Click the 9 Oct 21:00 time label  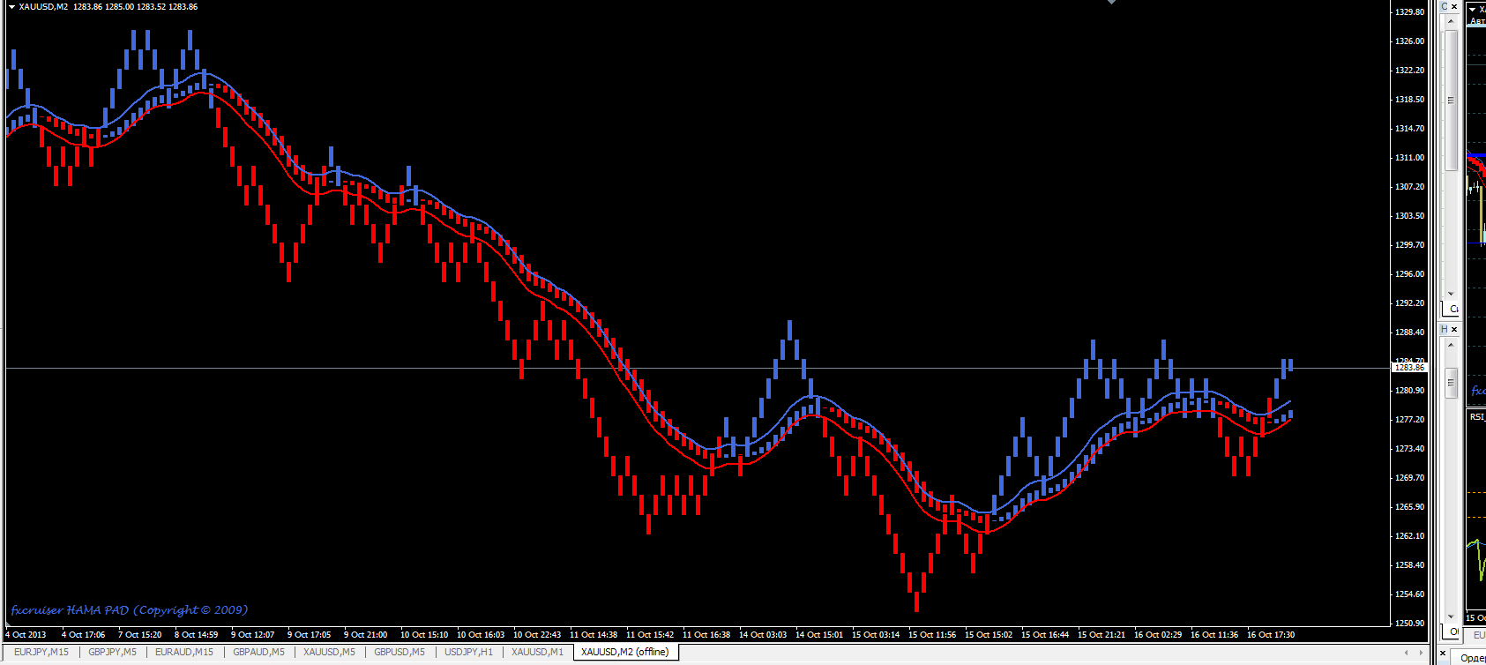coord(365,634)
